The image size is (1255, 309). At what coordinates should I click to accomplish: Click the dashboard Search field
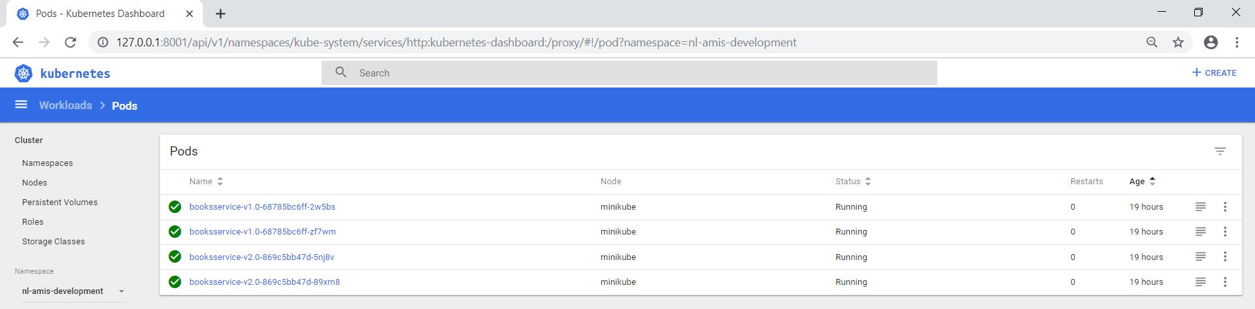pos(629,73)
